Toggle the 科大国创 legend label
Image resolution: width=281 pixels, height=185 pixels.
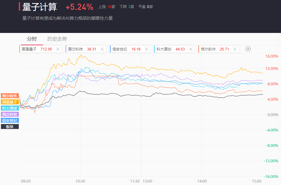[x=10, y=108]
